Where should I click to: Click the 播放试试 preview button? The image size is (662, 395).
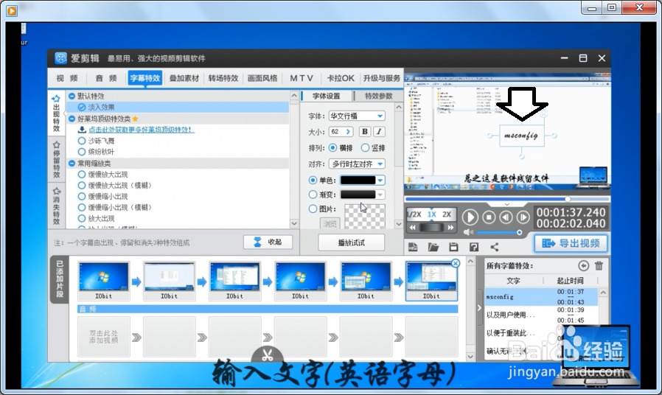(351, 242)
